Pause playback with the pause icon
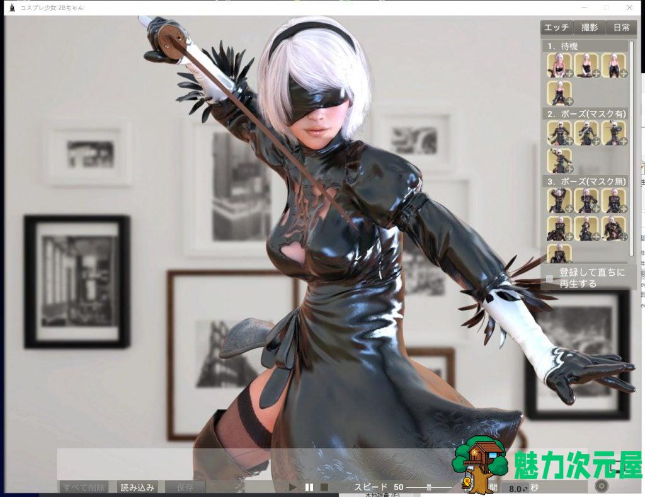This screenshot has height=497, width=645. [309, 488]
